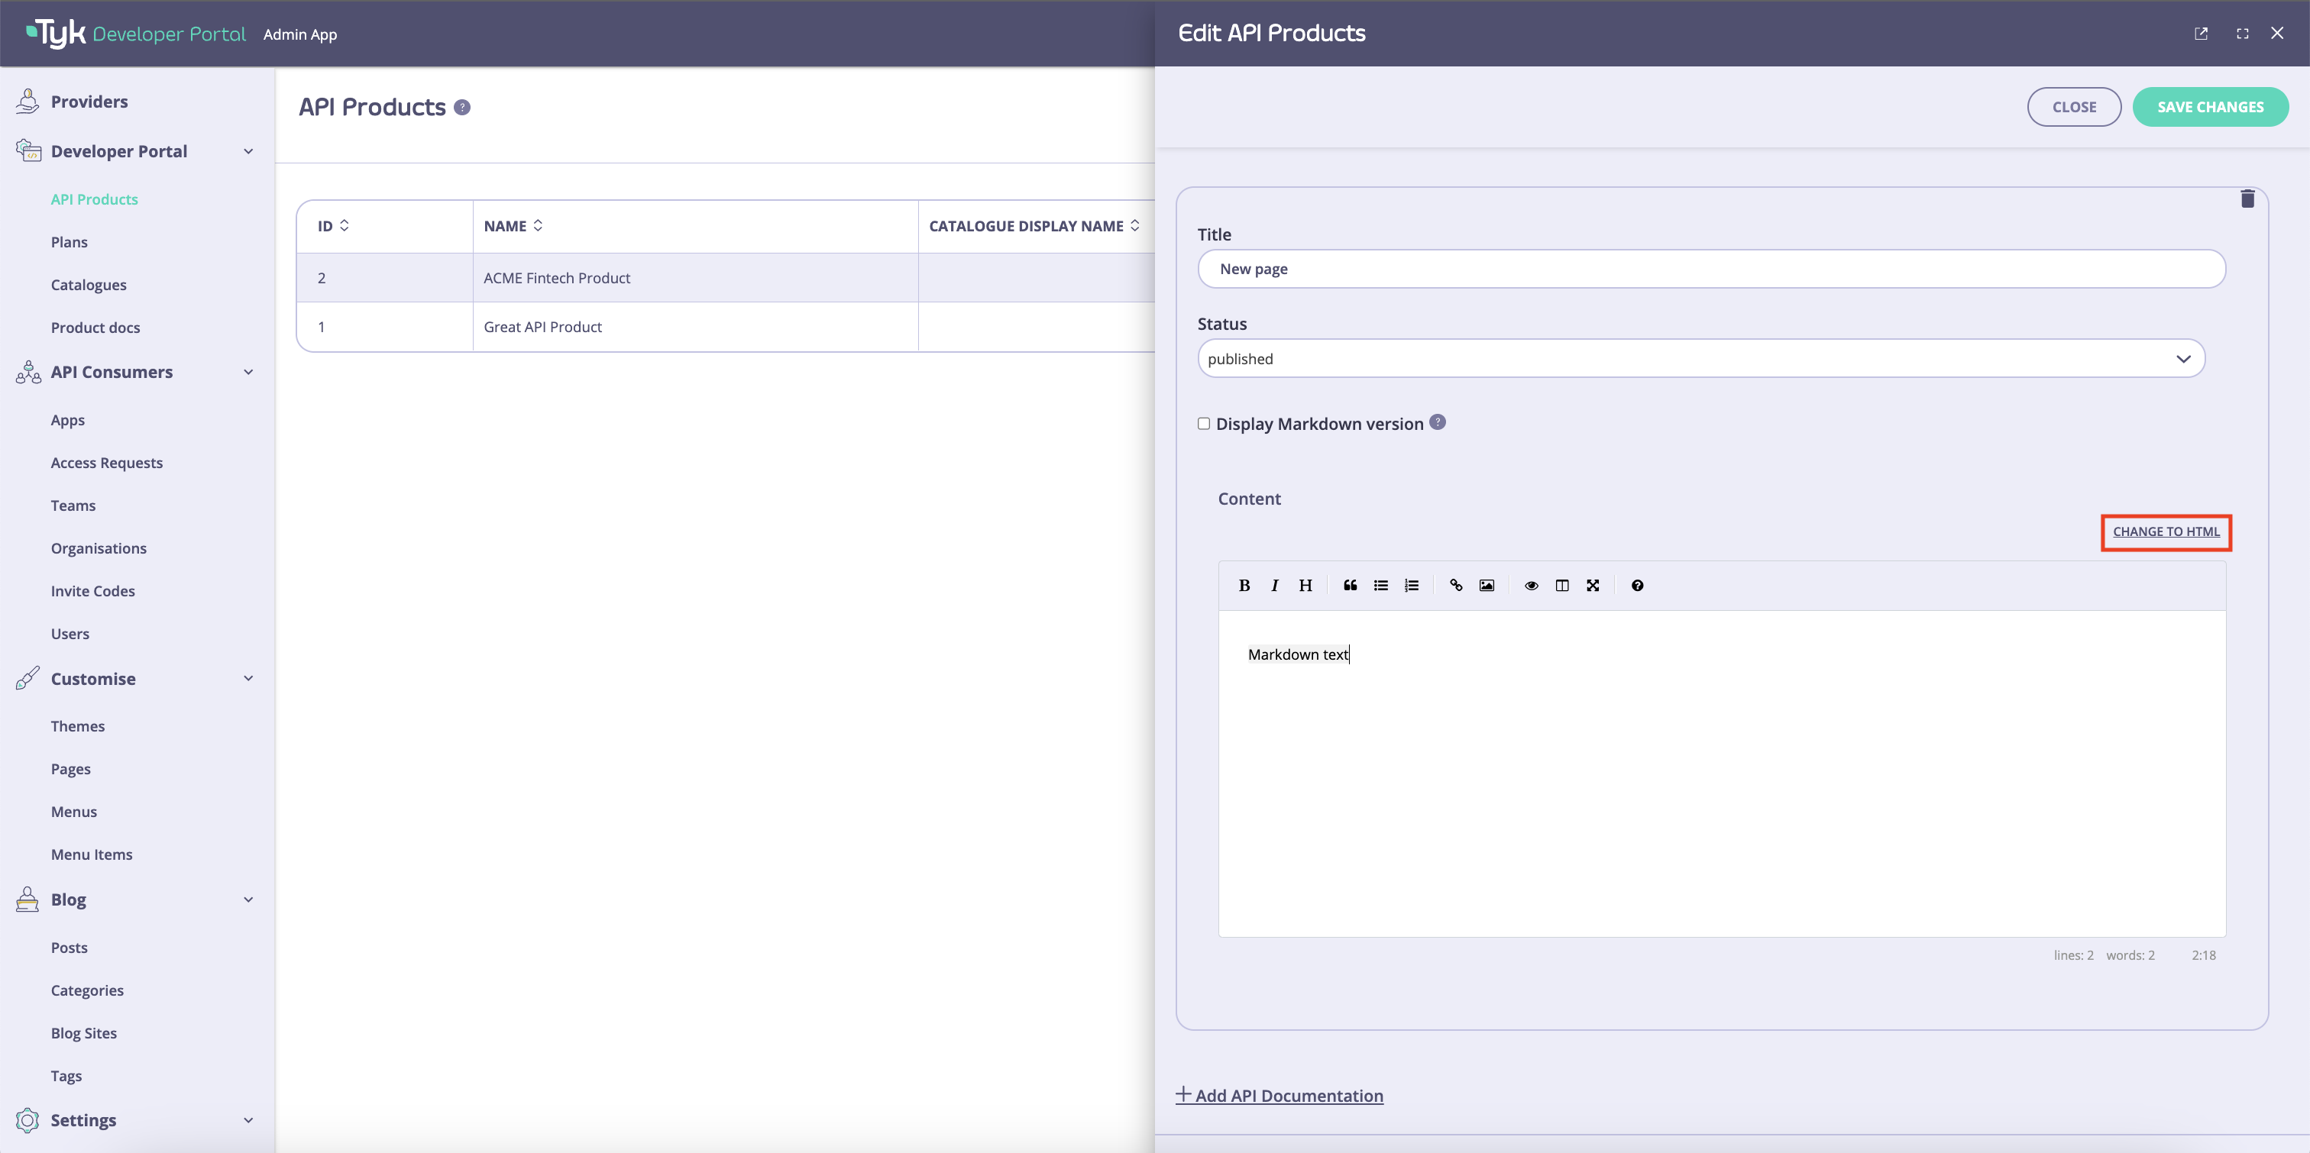Open the panel in a new window
2310x1153 pixels.
tap(2202, 33)
